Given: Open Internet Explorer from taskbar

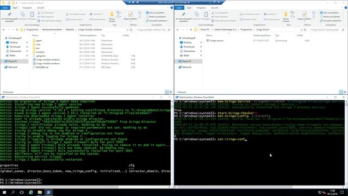Looking at the screenshot, I should pos(31,192).
